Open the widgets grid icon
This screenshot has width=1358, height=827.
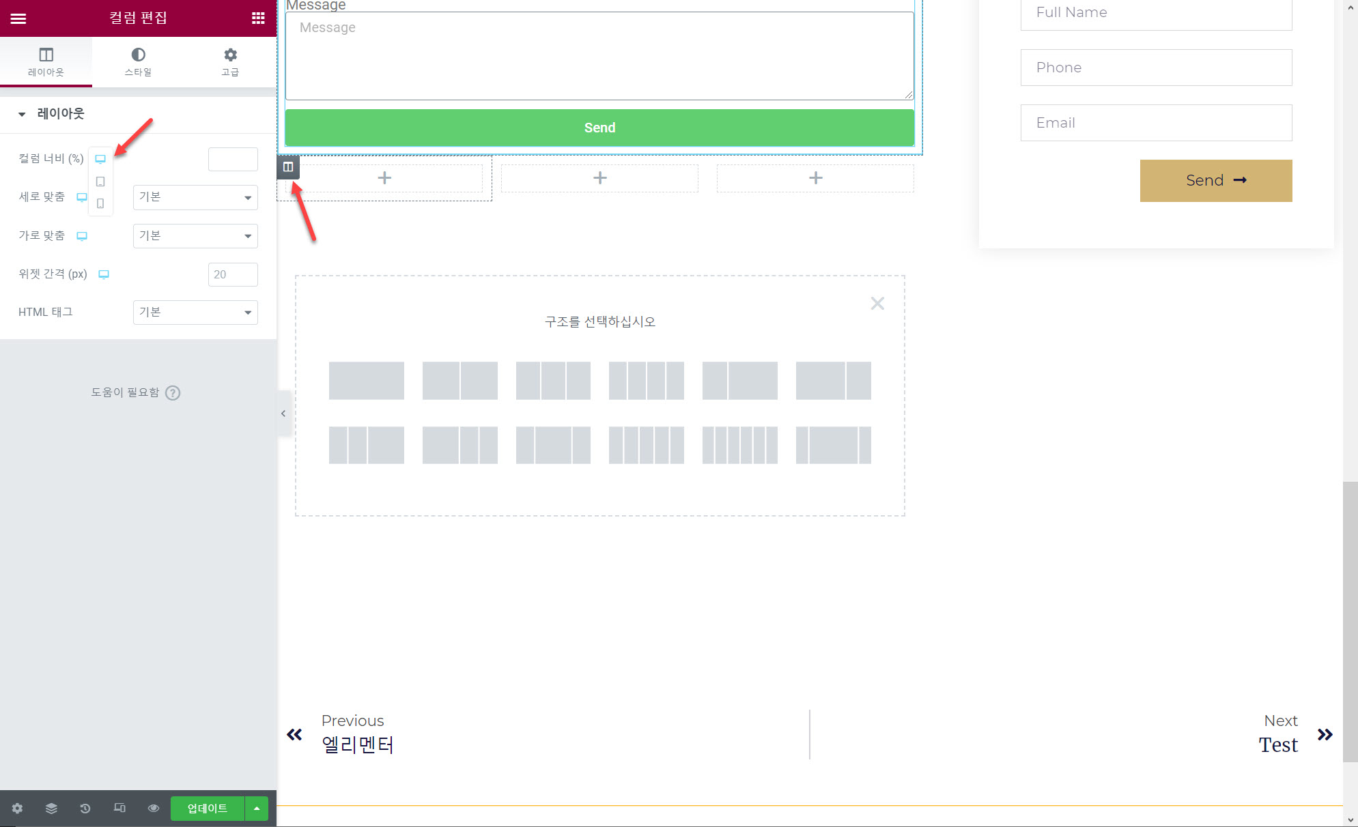pyautogui.click(x=258, y=18)
